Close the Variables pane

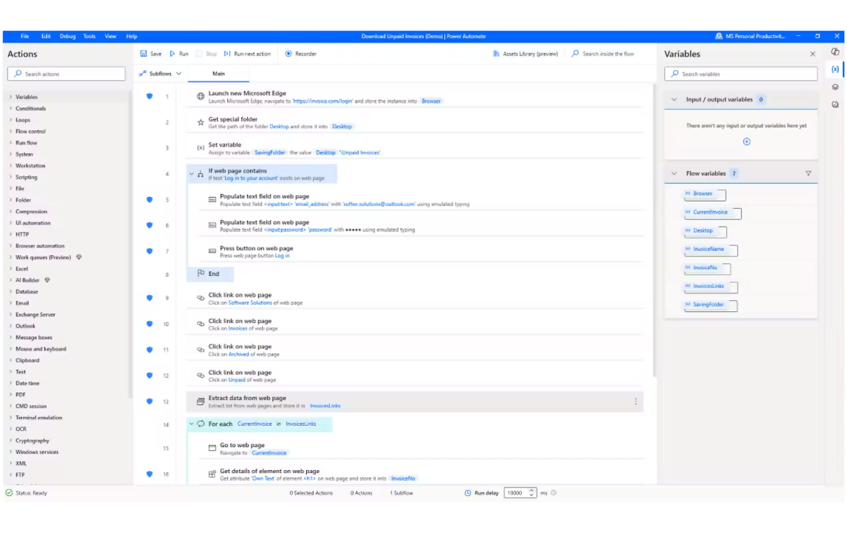pos(813,54)
